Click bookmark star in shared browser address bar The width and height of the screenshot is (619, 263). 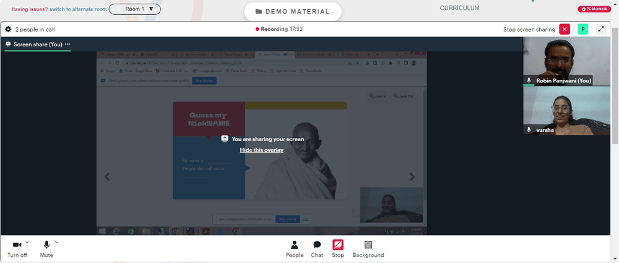[358, 63]
